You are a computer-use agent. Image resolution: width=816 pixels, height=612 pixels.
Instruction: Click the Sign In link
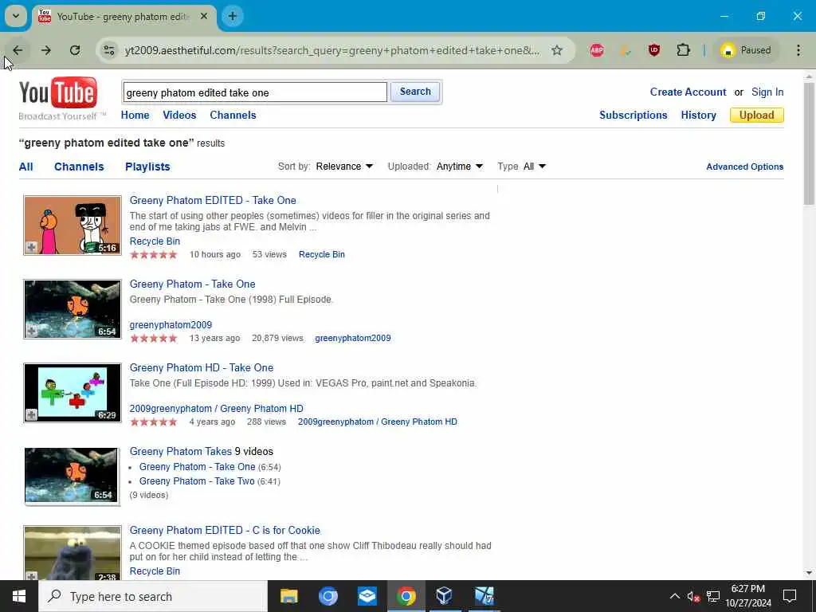(x=767, y=92)
